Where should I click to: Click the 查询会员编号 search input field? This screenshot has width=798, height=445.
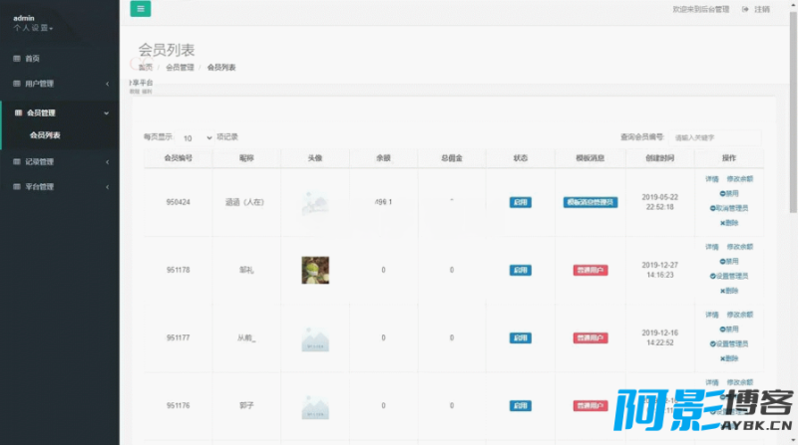point(714,137)
